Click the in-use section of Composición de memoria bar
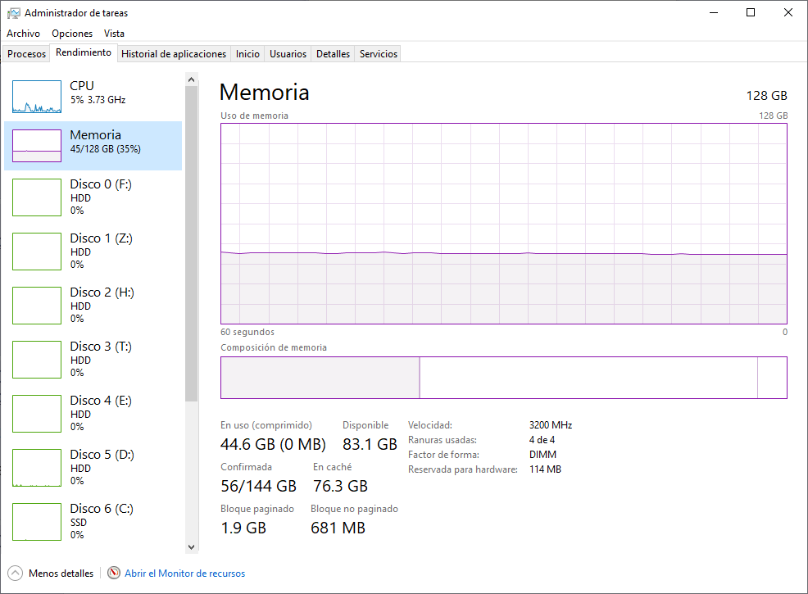This screenshot has height=594, width=808. (x=320, y=378)
